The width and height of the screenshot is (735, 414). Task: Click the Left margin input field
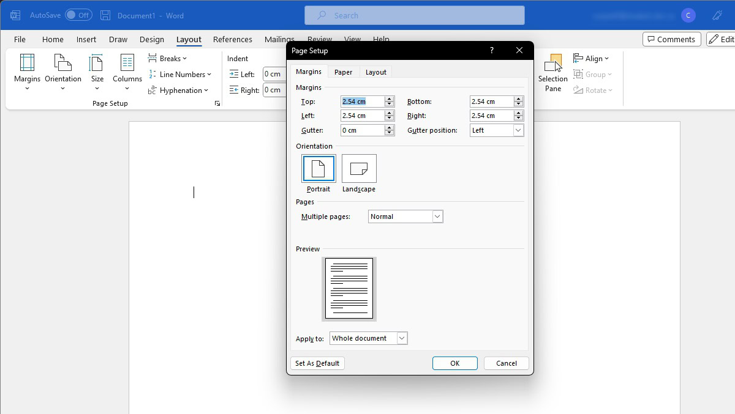(x=362, y=116)
